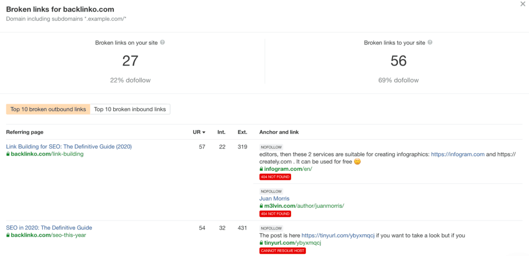
Task: Click the 27 broken links count
Action: coord(130,61)
